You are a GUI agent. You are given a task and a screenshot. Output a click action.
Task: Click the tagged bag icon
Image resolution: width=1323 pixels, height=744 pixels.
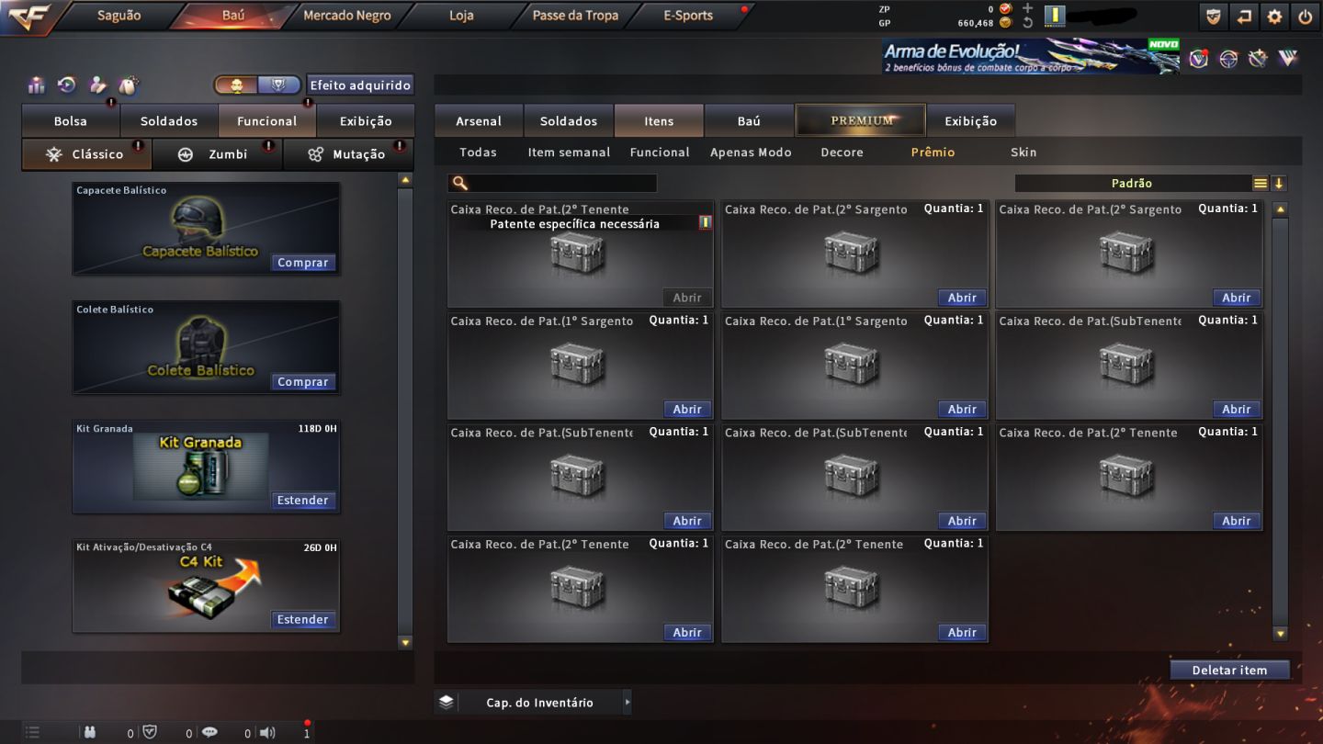pyautogui.click(x=128, y=85)
